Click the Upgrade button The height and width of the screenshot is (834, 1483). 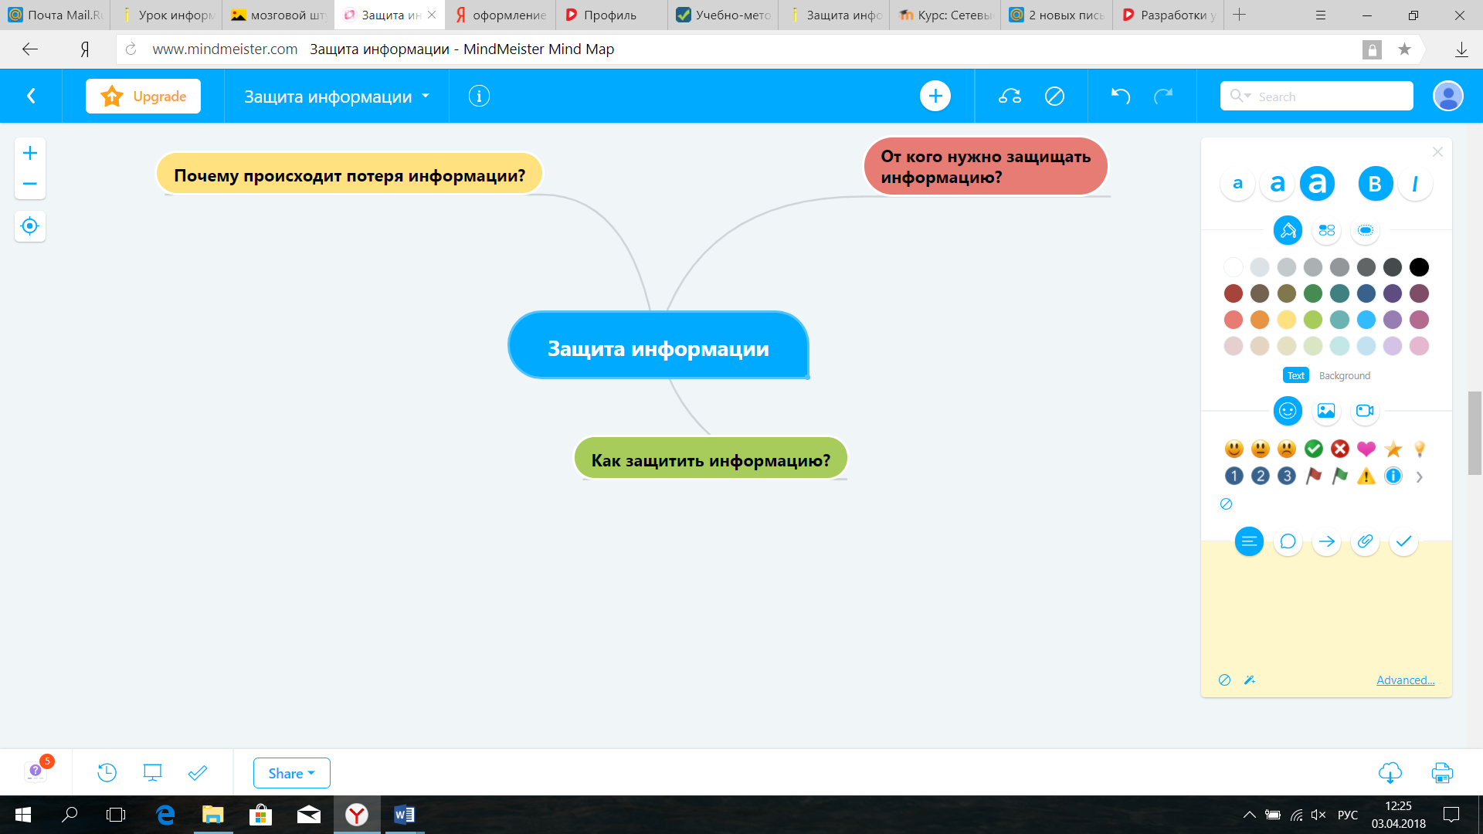point(143,97)
